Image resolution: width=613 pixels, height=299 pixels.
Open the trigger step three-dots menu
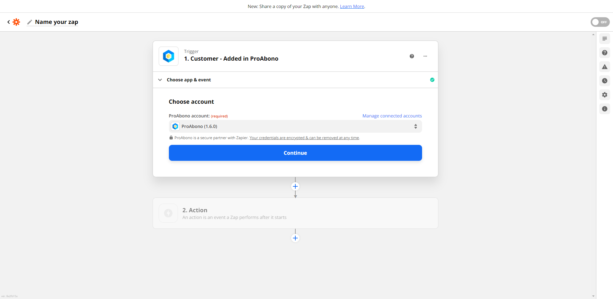point(425,56)
